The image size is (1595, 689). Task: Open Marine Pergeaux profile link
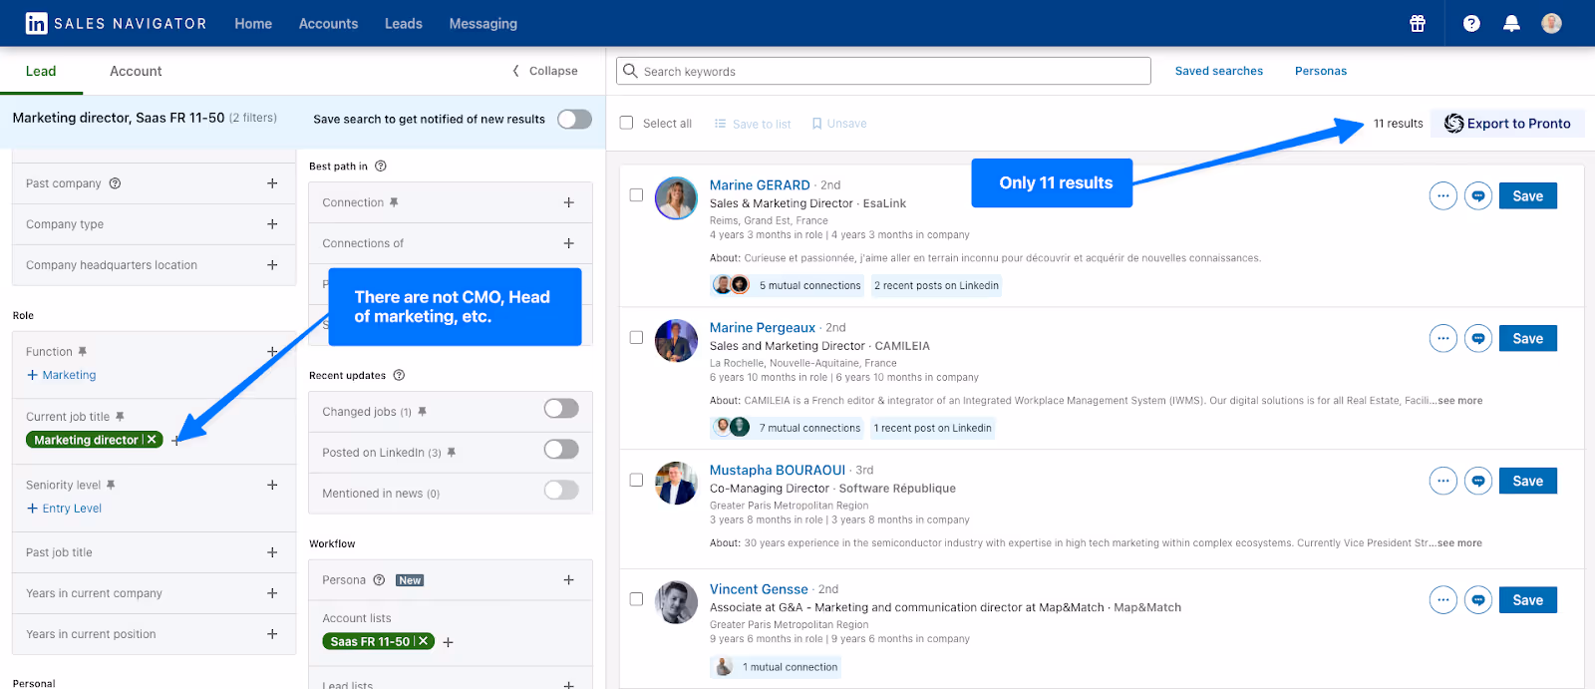point(762,327)
